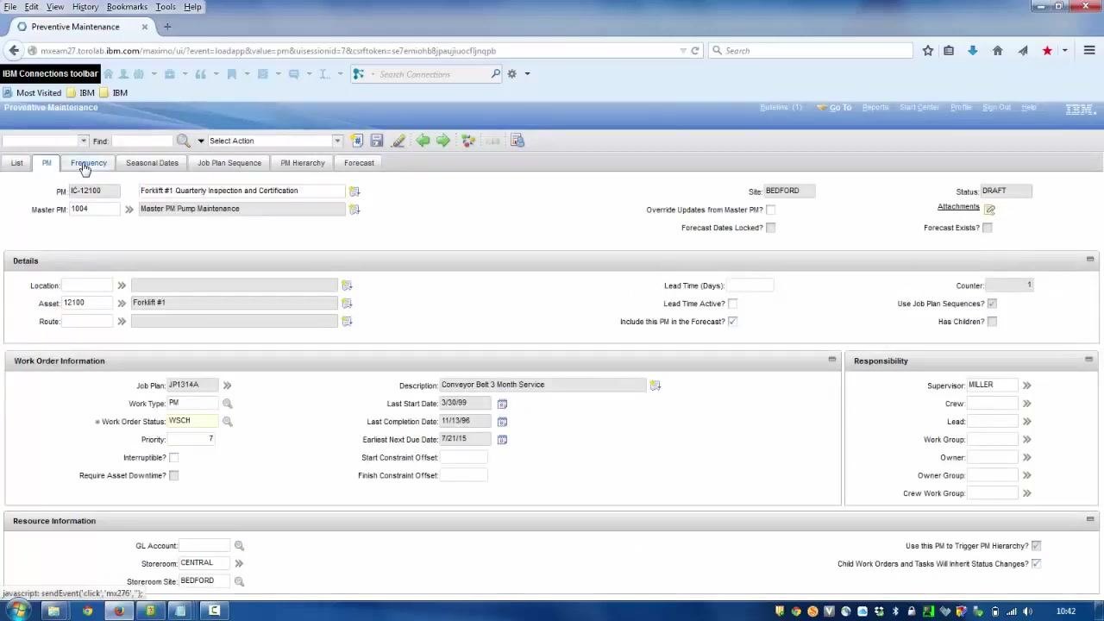The height and width of the screenshot is (621, 1104).
Task: Click the Sign Out link
Action: tap(996, 108)
